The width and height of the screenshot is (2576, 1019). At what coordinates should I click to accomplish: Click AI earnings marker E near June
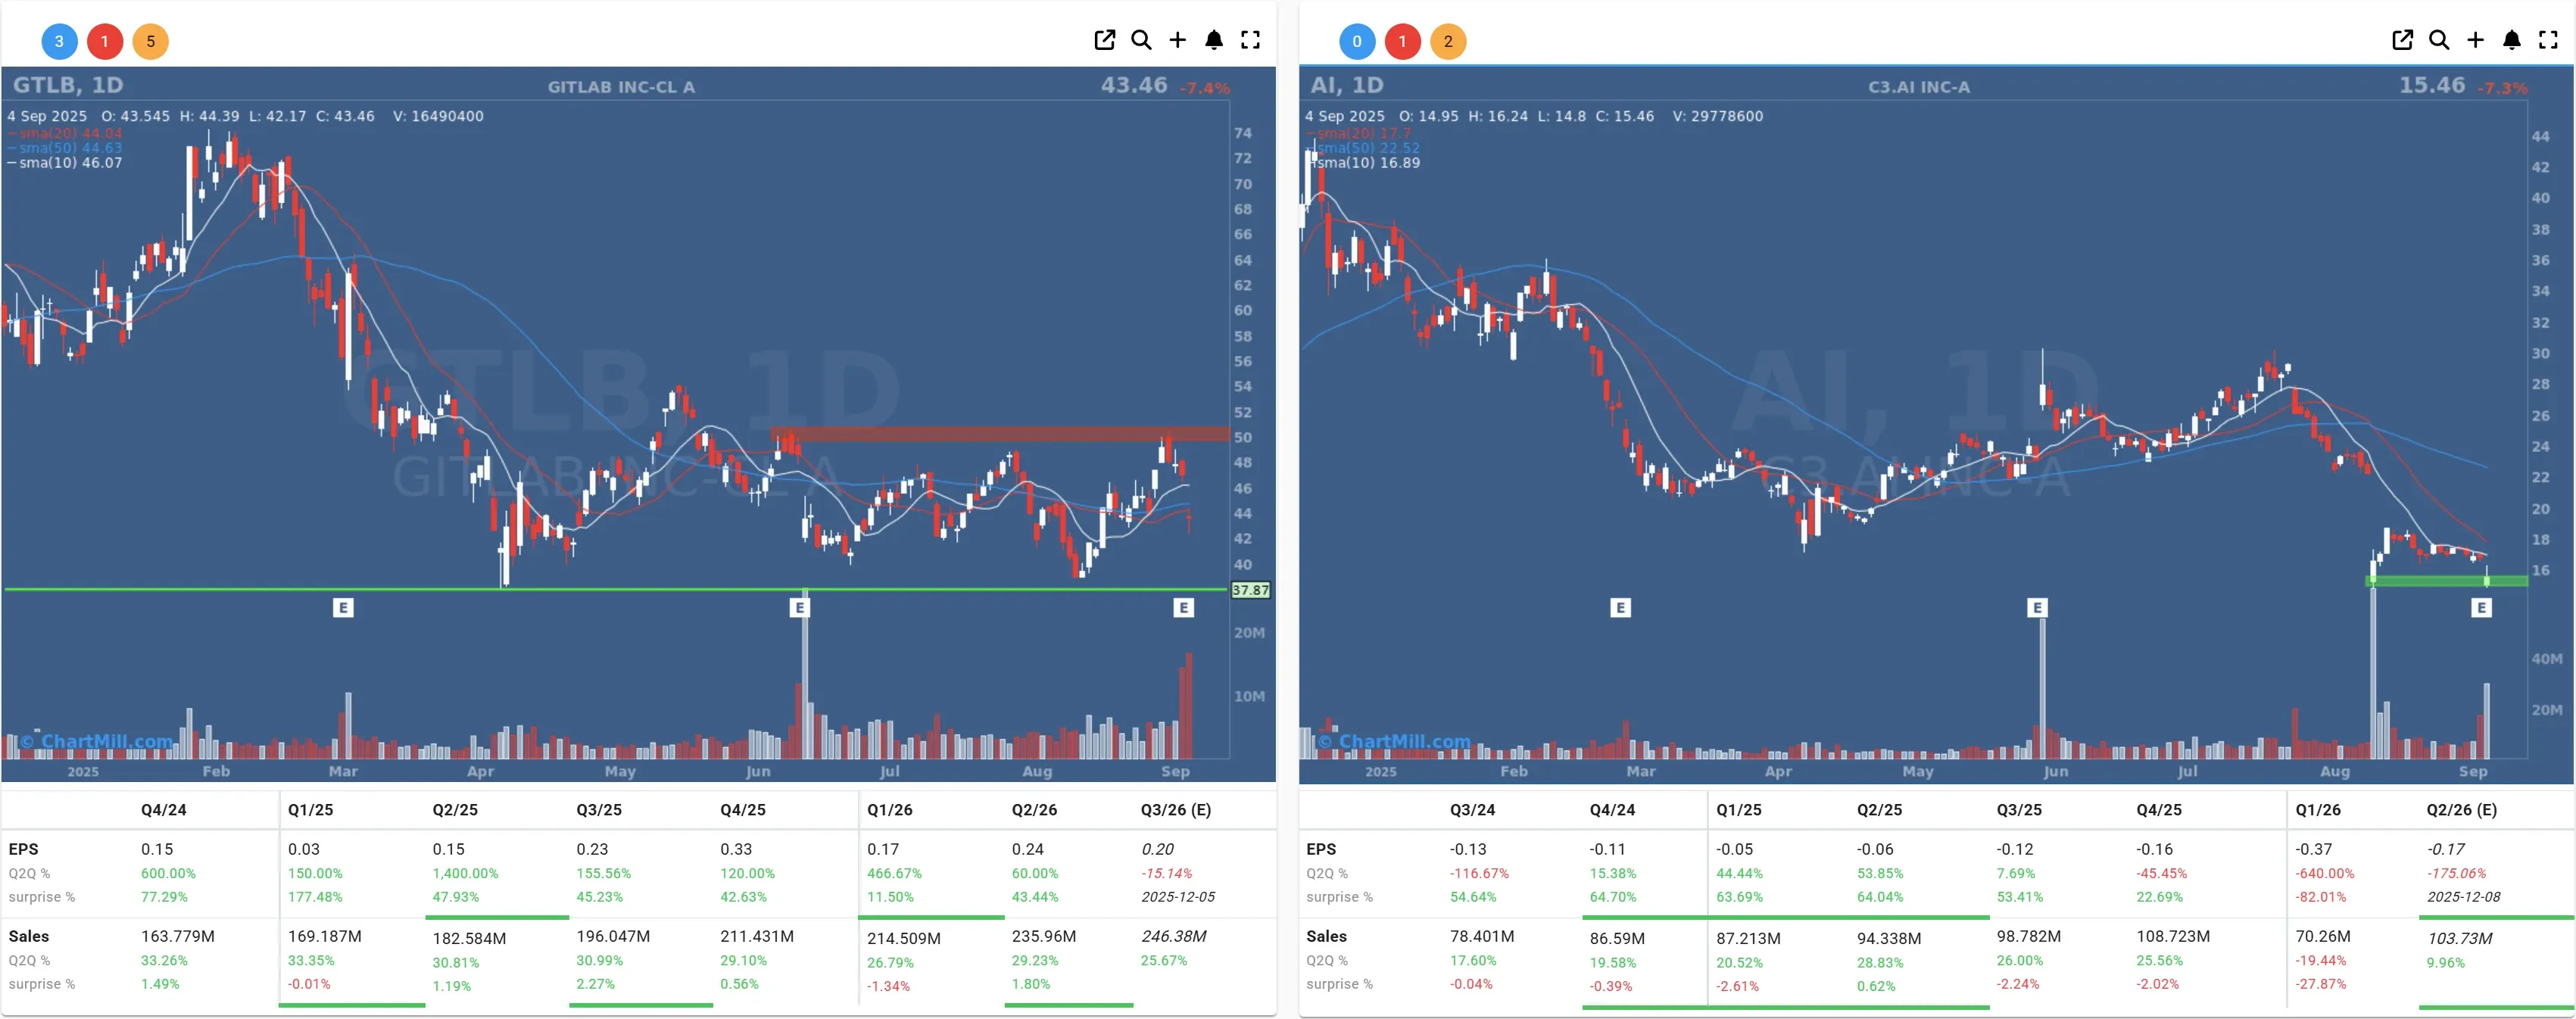pos(2037,607)
